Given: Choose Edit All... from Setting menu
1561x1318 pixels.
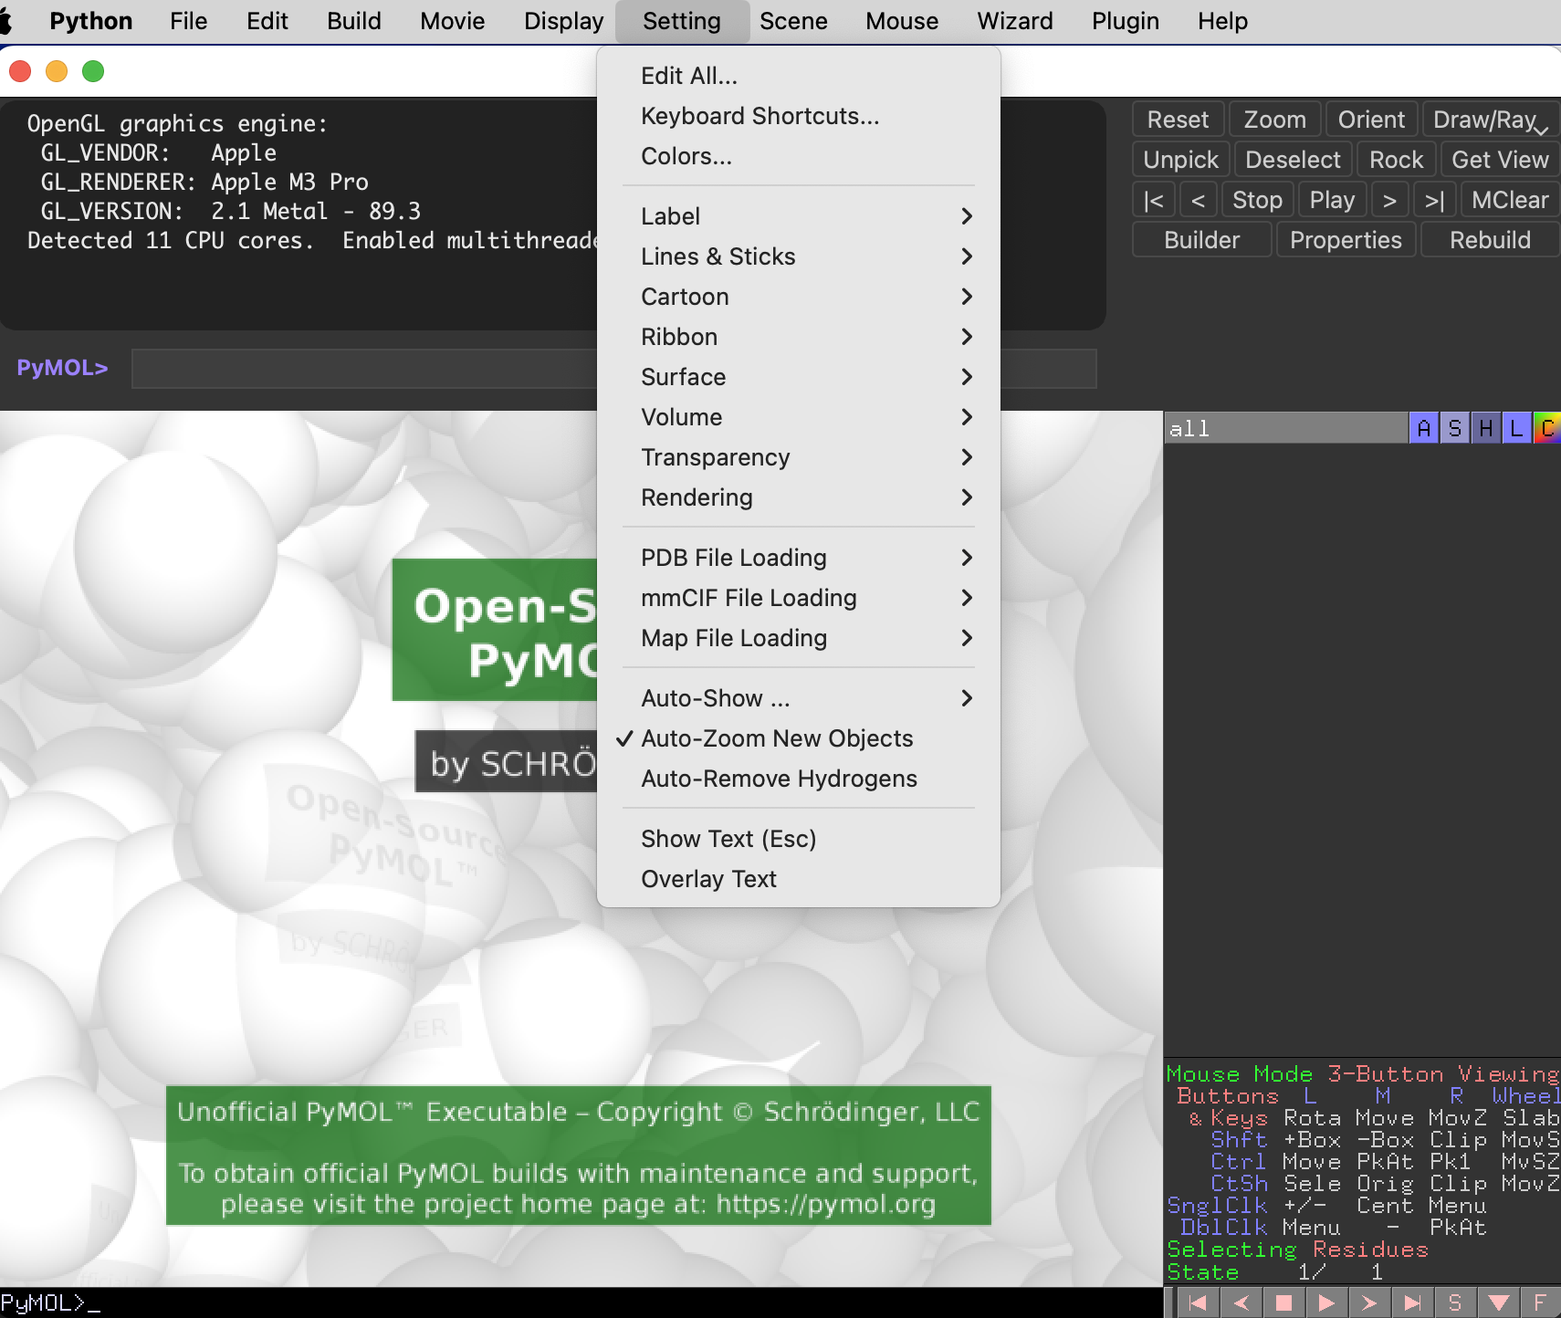Looking at the screenshot, I should [799, 76].
